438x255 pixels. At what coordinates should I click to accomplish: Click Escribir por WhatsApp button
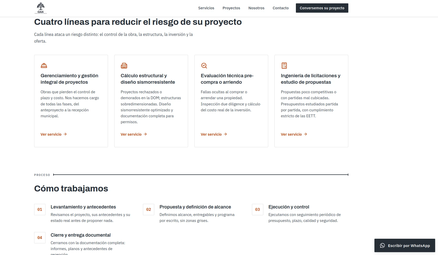(405, 245)
